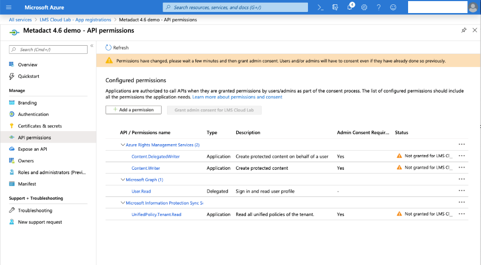Open UnifiedPolicy.Tenant.Read permission link
481x265 pixels.
pos(157,214)
